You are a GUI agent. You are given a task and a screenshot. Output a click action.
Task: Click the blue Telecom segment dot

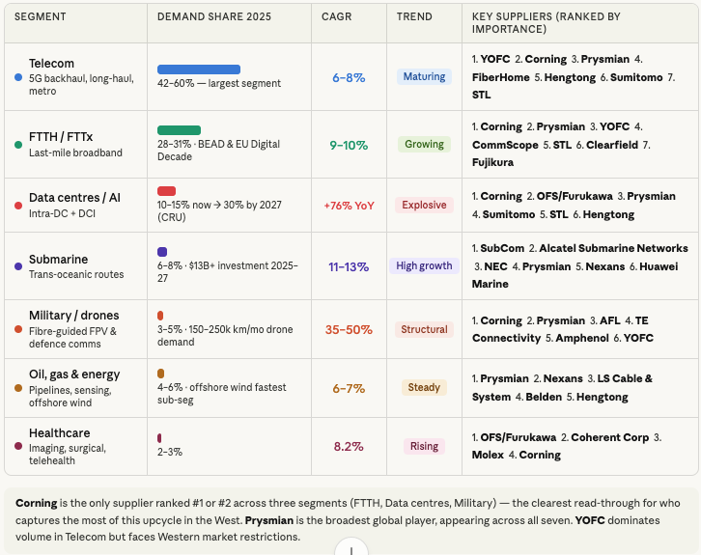[x=18, y=77]
